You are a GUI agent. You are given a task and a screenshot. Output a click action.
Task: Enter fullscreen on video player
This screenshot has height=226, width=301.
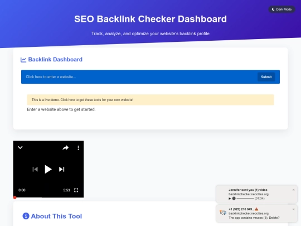(76, 190)
